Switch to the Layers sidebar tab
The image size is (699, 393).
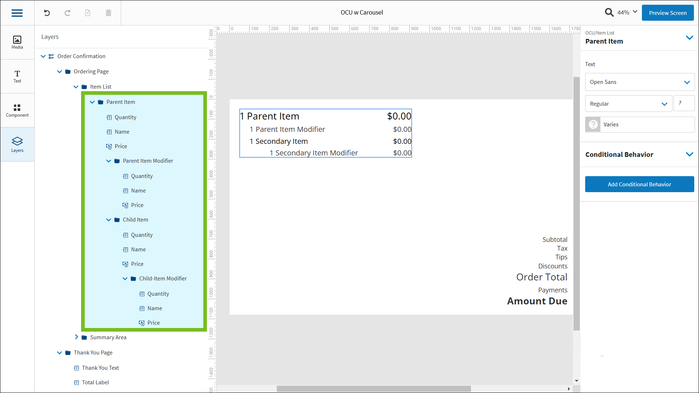(17, 145)
